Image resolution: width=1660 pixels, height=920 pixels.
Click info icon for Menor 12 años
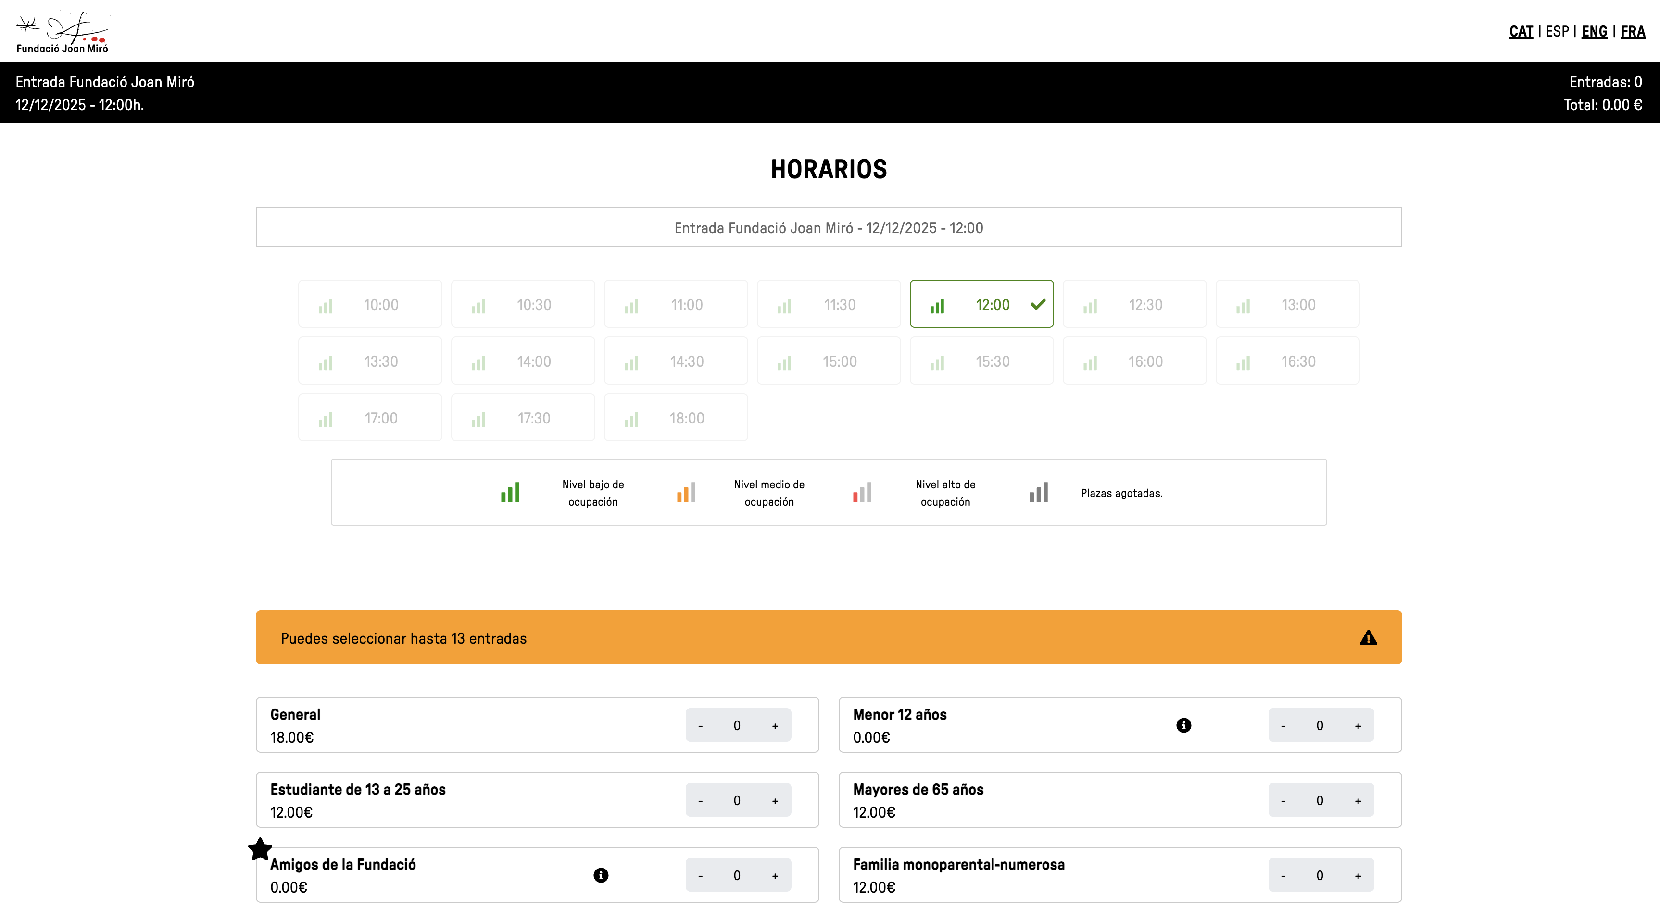point(1184,725)
